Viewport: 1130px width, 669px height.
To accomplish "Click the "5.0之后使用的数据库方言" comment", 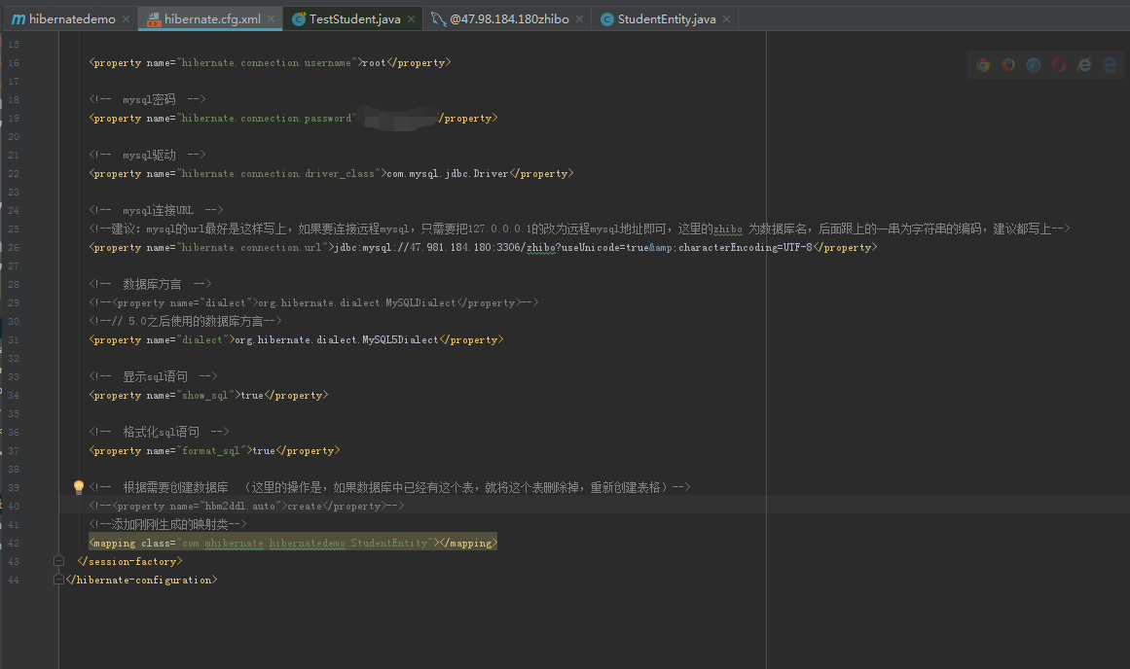I will pyautogui.click(x=185, y=321).
